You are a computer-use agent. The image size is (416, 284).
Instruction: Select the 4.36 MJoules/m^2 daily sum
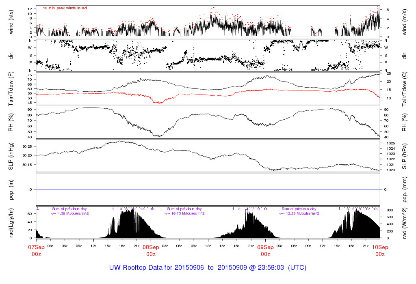click(x=70, y=213)
